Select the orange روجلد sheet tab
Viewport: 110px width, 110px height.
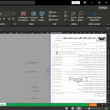pos(93,105)
